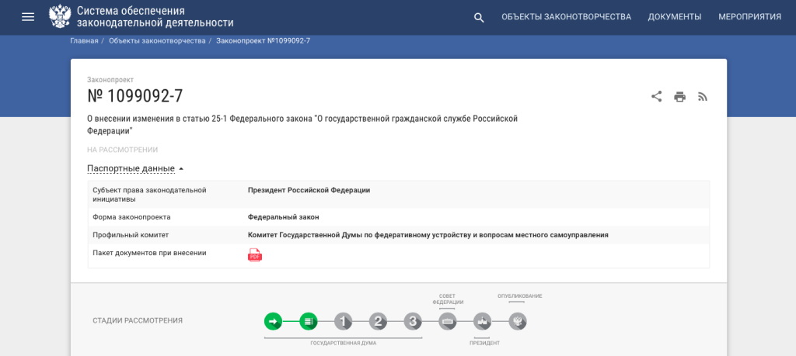Image resolution: width=796 pixels, height=356 pixels.
Task: Select first reading stage circle
Action: pos(344,321)
